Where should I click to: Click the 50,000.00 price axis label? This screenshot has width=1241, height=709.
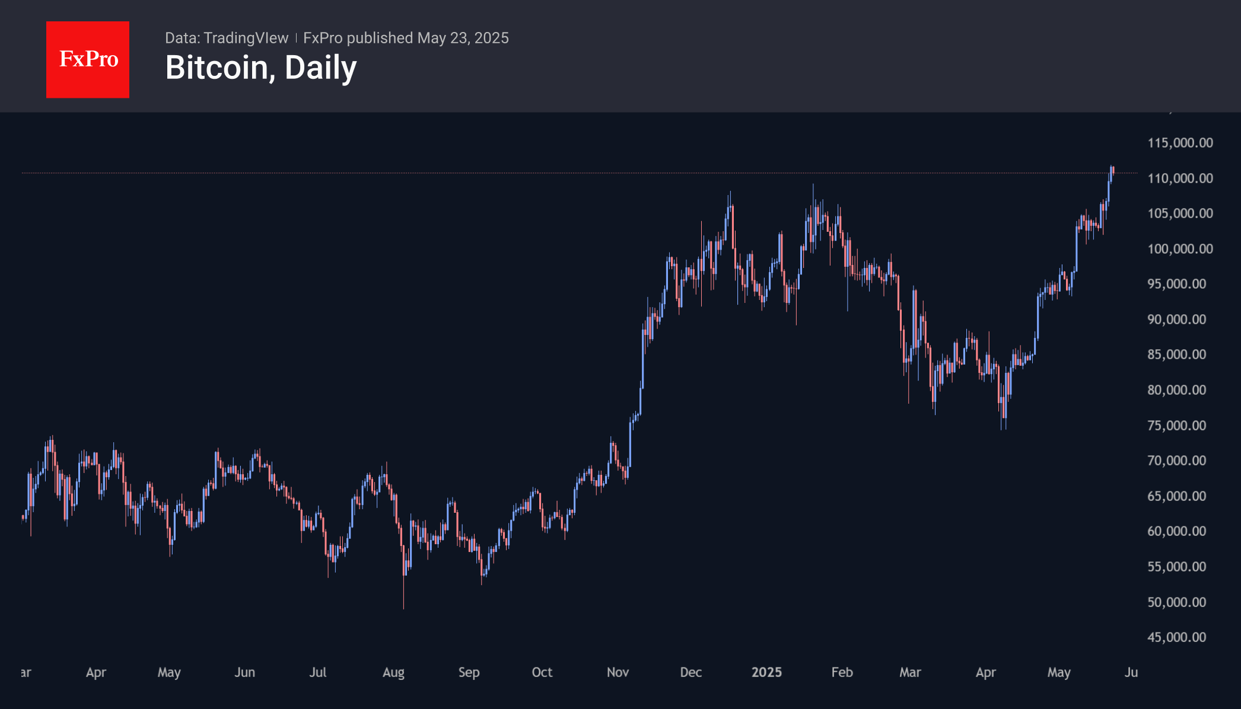point(1176,602)
